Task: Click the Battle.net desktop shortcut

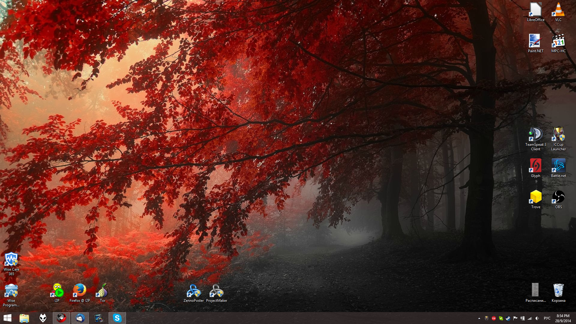Action: [x=558, y=166]
